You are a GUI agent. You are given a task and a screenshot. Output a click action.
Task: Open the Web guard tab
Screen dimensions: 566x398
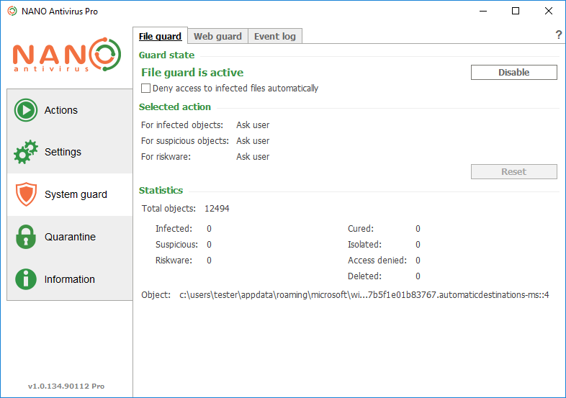pos(217,36)
